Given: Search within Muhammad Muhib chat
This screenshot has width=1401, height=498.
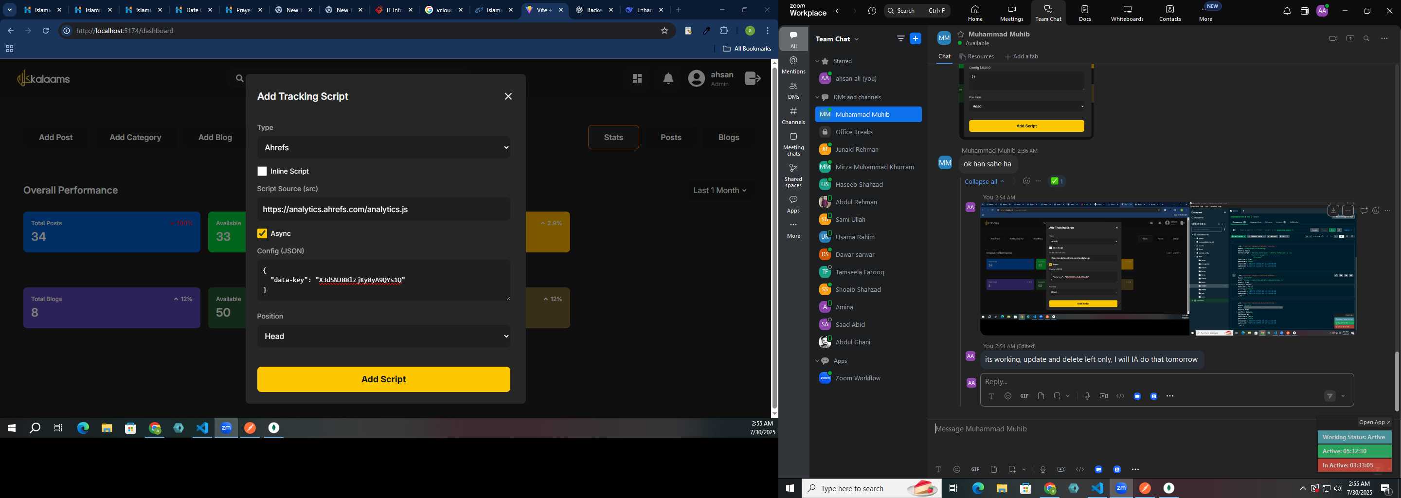Looking at the screenshot, I should [x=1367, y=38].
